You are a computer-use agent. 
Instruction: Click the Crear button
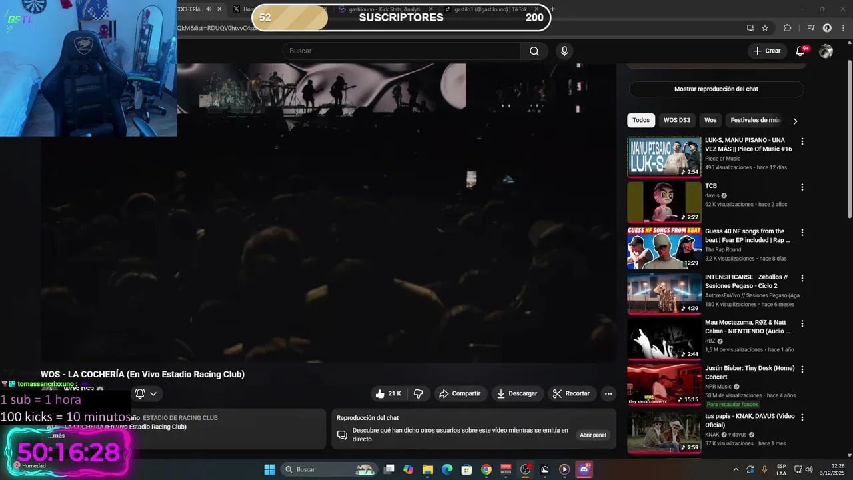click(x=766, y=51)
